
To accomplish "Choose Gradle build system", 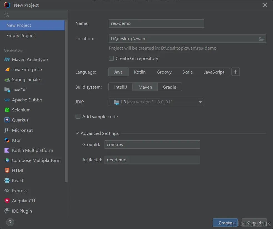I will point(169,87).
